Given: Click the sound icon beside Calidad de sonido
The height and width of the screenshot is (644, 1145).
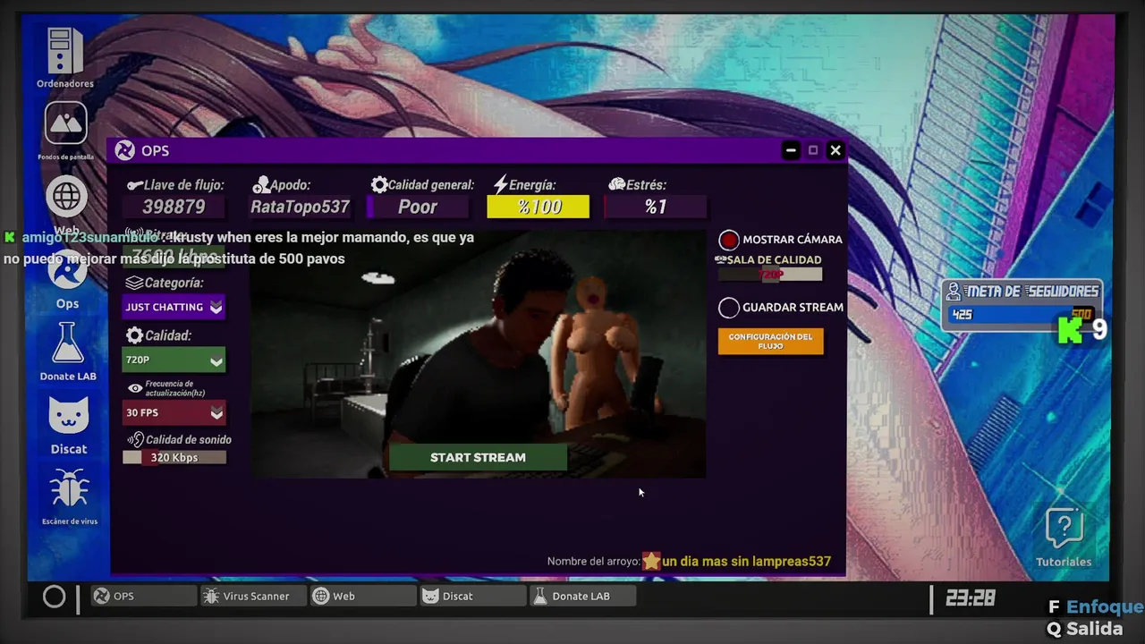Looking at the screenshot, I should click(135, 439).
